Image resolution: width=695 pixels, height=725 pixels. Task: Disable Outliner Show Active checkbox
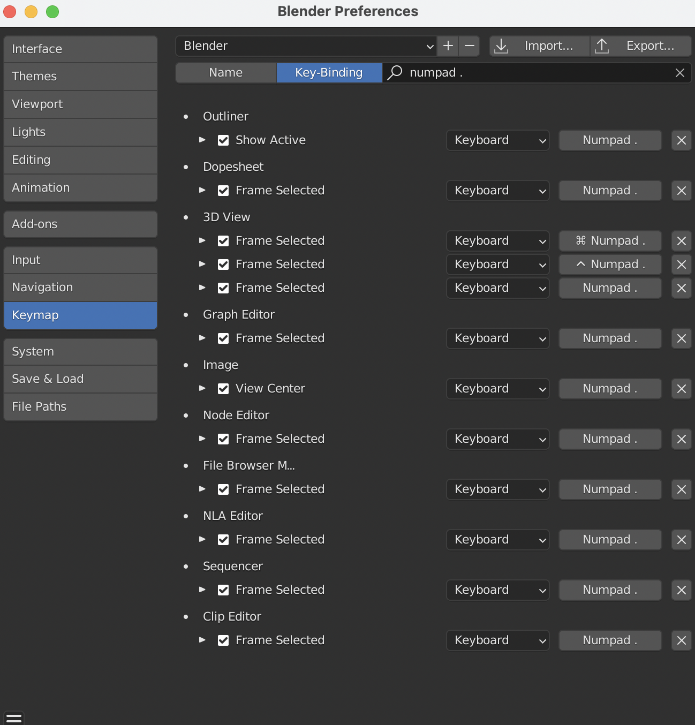(223, 140)
